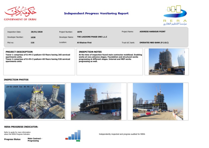
Task: Select the 'Developer Number:' label
Action: (x=15, y=37)
